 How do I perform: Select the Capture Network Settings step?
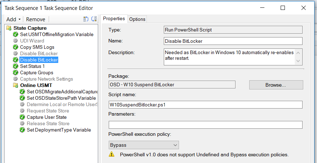pyautogui.click(x=47, y=79)
